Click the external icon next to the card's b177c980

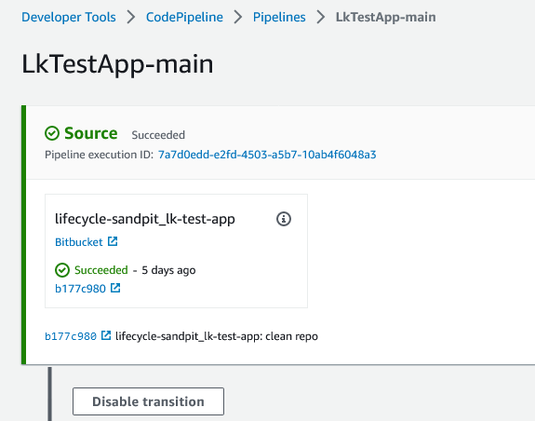115,288
